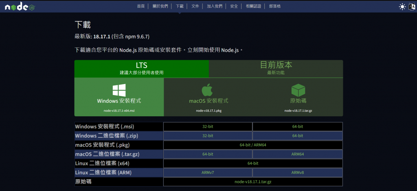This screenshot has width=417, height=191.
Task: Click the Node.js logo
Action: pyautogui.click(x=20, y=7)
